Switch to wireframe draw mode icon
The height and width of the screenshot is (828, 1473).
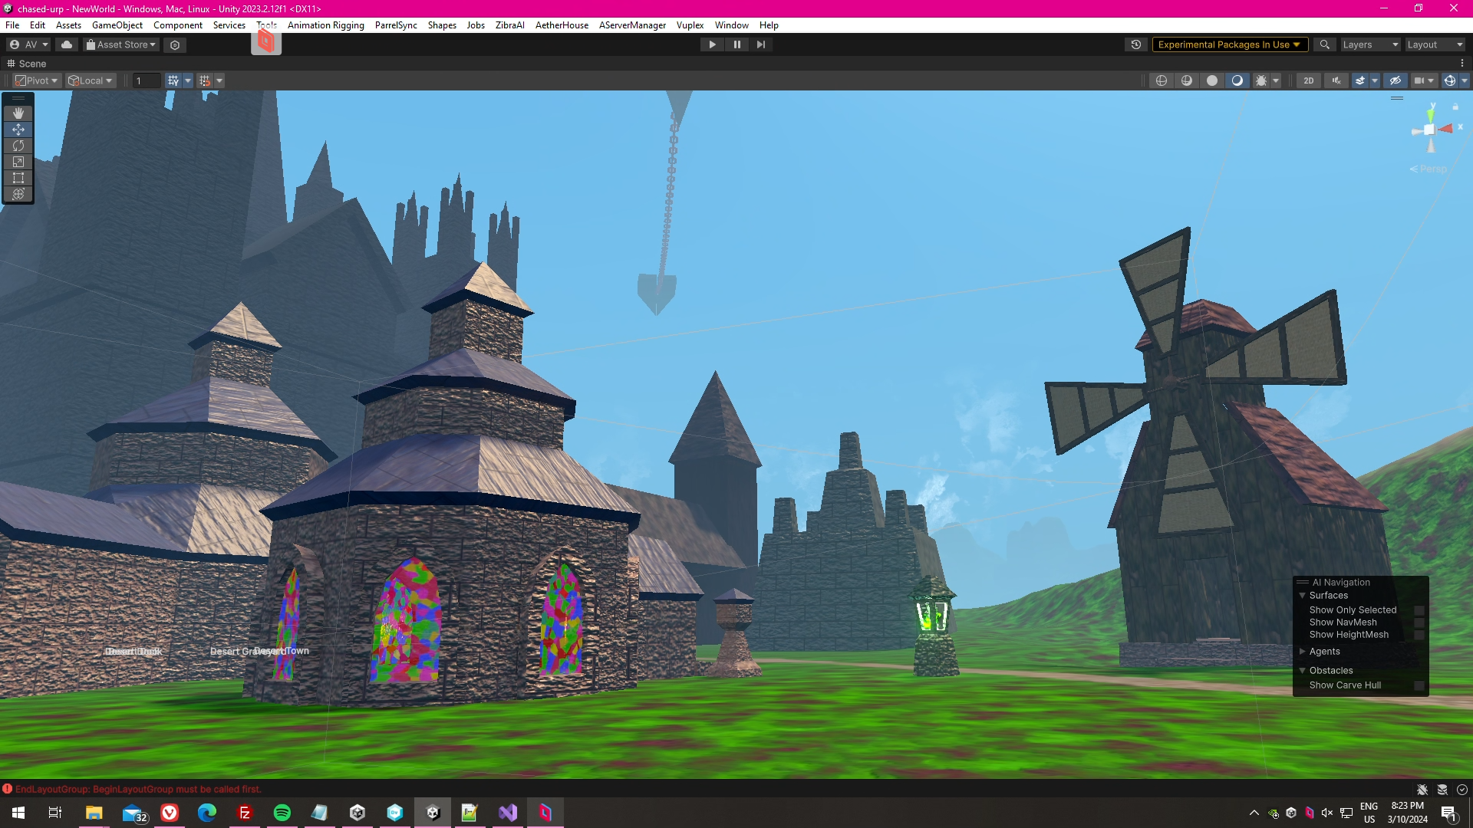[x=1162, y=80]
